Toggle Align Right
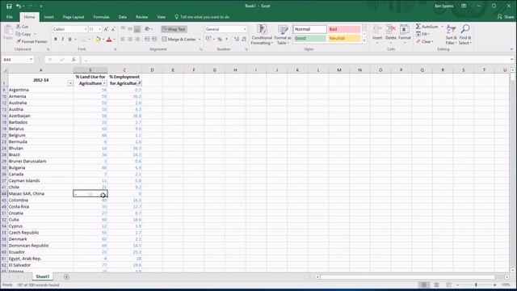 click(x=137, y=39)
